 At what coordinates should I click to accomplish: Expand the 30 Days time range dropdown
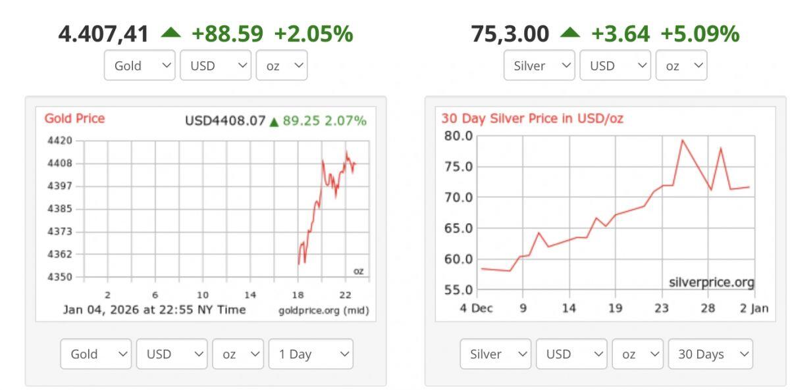[710, 354]
